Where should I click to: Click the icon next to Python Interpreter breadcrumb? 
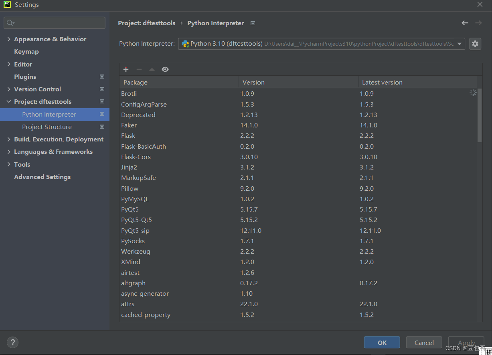pos(253,23)
